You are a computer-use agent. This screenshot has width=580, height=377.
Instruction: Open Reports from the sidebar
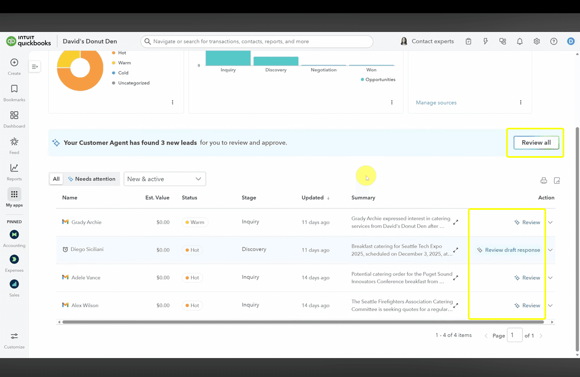coord(14,172)
